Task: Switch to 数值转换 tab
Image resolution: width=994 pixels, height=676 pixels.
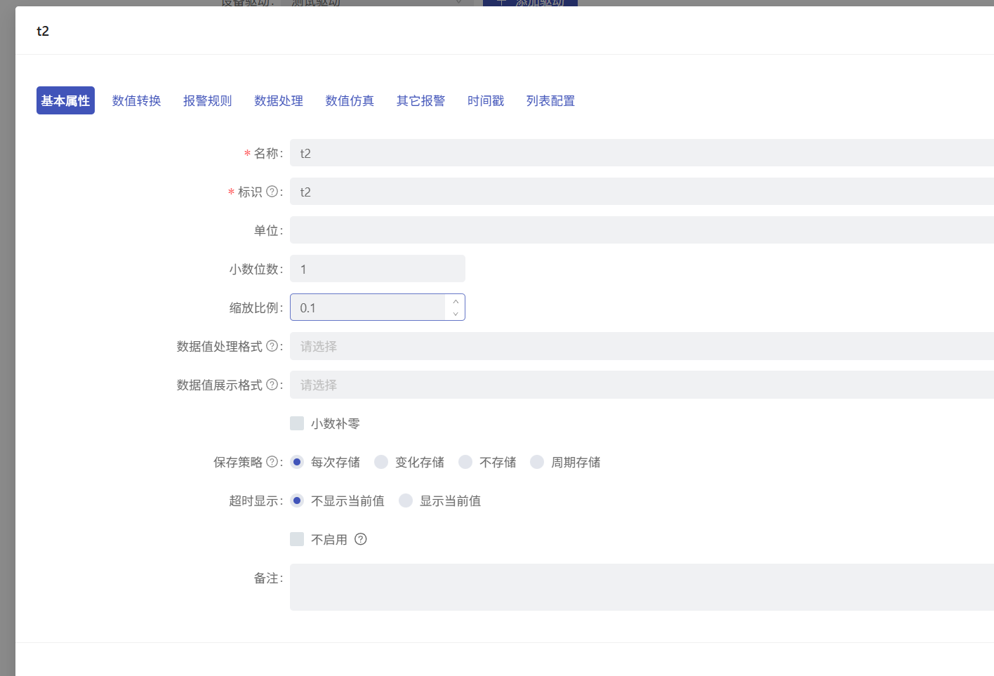Action: point(137,100)
